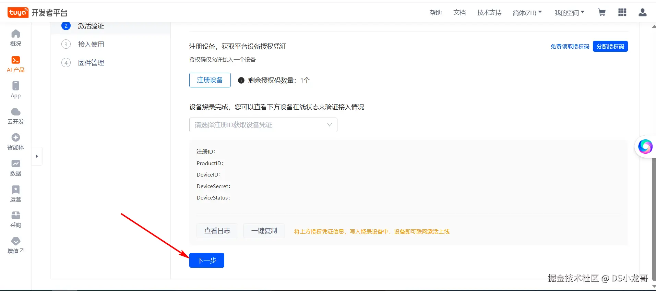Click the DeviceStatus: field label
656x291 pixels.
pos(213,198)
